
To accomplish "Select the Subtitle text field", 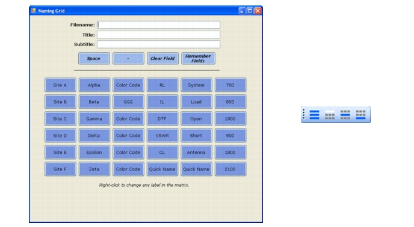I will coord(158,44).
